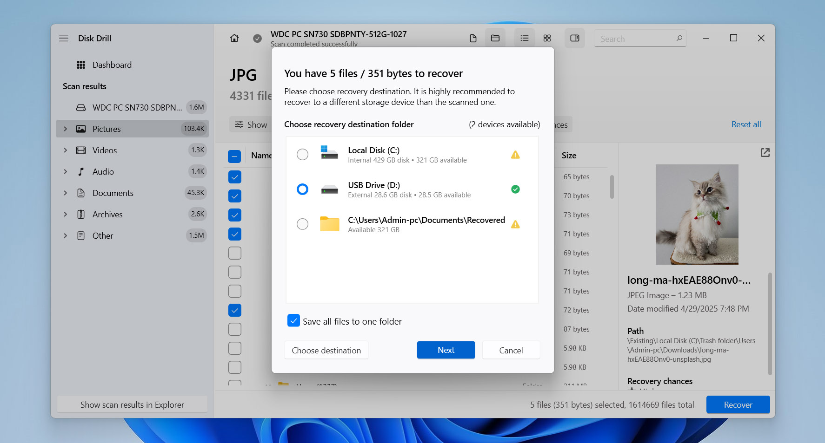Click Show scan results in Explorer
825x443 pixels.
132,404
